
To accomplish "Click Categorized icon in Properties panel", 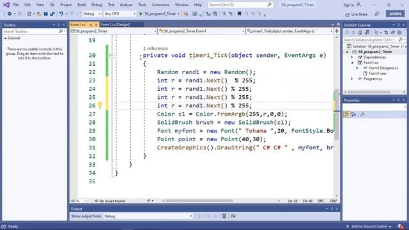I will pyautogui.click(x=346, y=114).
